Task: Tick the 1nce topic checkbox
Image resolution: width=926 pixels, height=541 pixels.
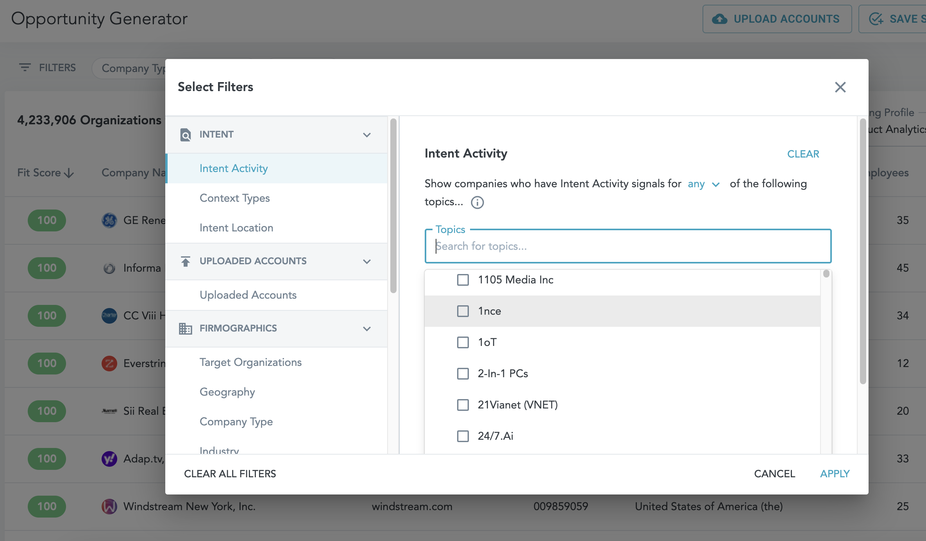Action: (x=463, y=311)
